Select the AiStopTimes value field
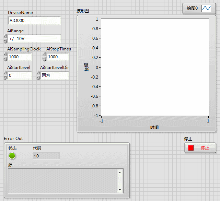 58,57
